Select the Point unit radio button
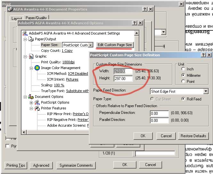This screenshot has height=174, width=213. [183, 81]
